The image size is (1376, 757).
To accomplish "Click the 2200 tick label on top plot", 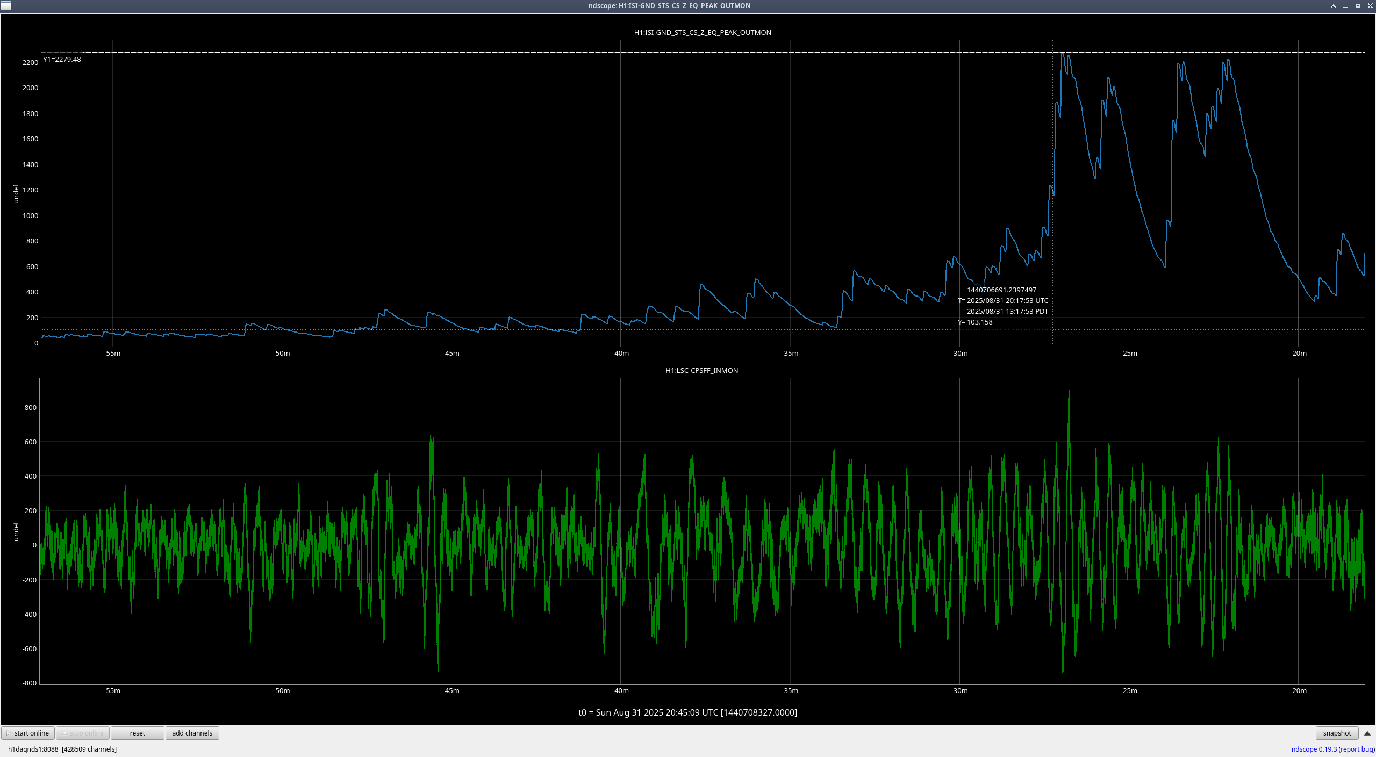I will click(30, 62).
